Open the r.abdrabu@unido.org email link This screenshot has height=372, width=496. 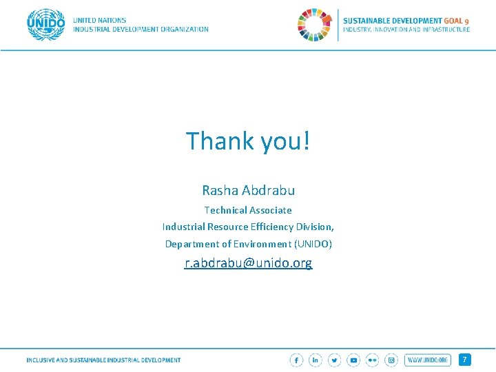coord(248,263)
